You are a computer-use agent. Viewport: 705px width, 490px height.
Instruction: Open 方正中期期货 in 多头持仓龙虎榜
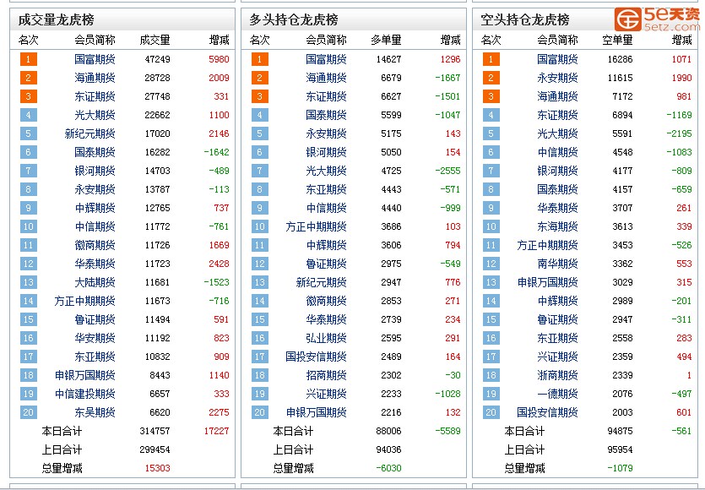[x=316, y=226]
